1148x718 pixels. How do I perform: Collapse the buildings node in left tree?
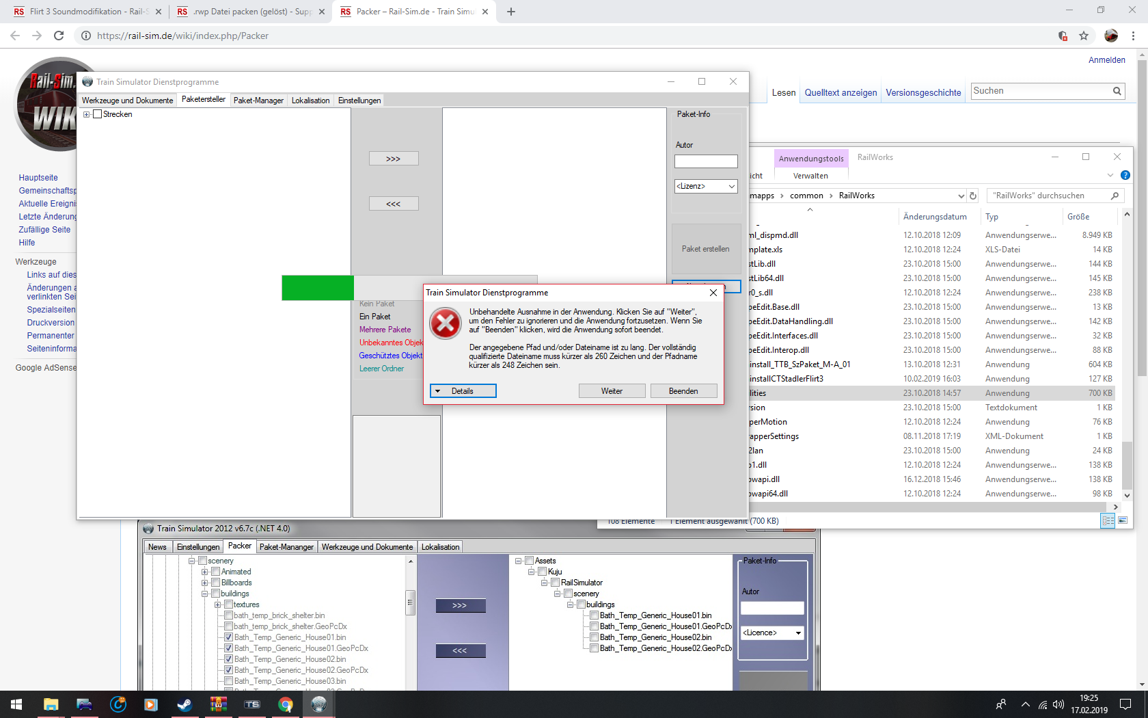tap(204, 594)
